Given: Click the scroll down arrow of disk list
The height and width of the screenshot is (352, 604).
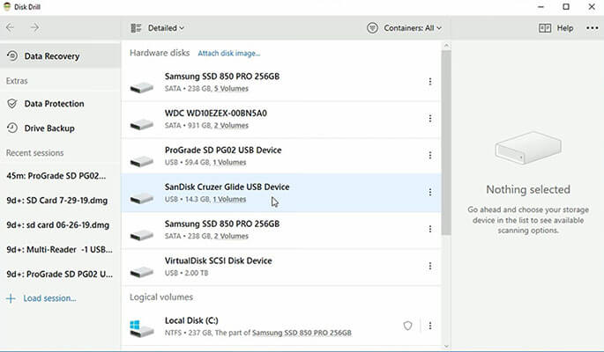Looking at the screenshot, I should (x=446, y=346).
